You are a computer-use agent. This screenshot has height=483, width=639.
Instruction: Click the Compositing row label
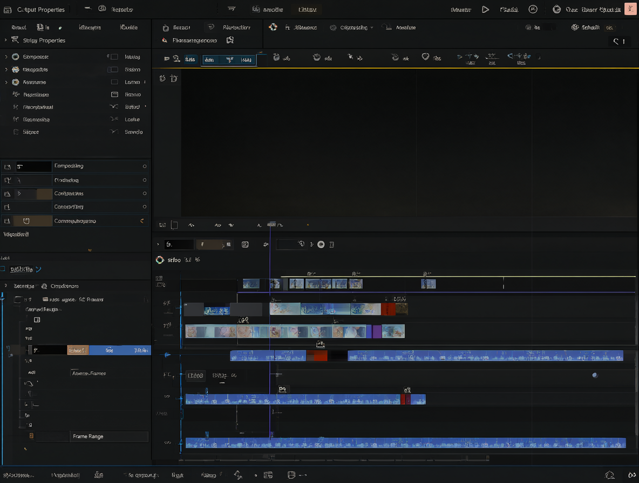click(x=69, y=166)
